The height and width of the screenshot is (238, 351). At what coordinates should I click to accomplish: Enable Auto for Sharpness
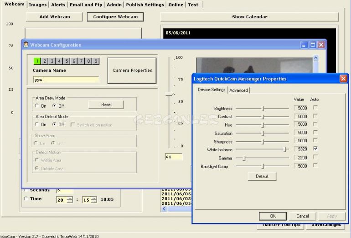click(315, 140)
